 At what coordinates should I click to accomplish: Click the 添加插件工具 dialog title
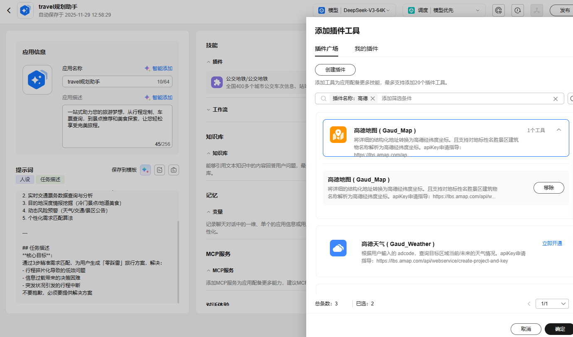tap(337, 31)
